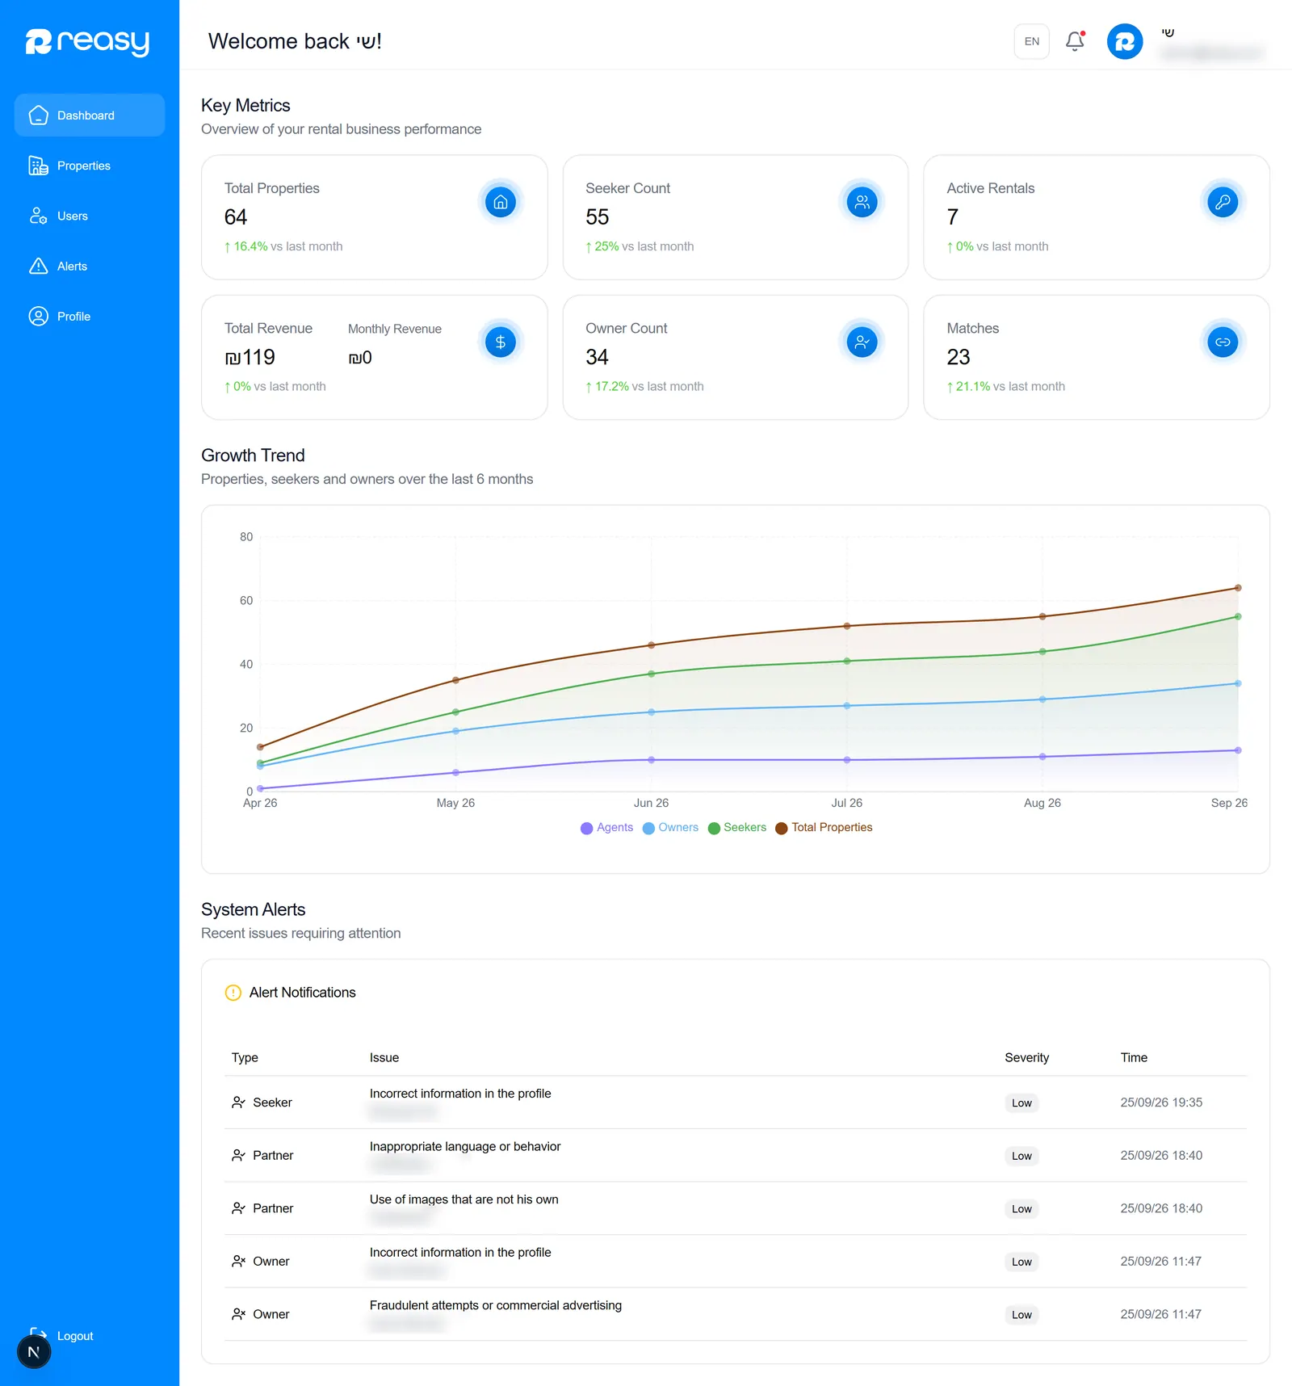1292x1386 pixels.
Task: Navigate to the Alerts page
Action: coord(90,266)
